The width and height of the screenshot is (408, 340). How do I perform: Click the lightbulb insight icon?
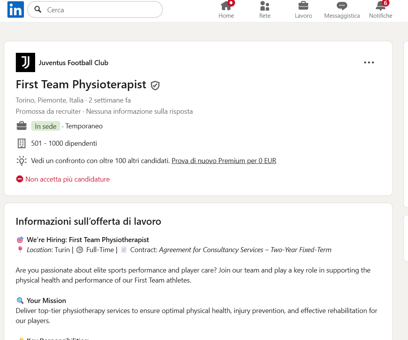tap(22, 161)
